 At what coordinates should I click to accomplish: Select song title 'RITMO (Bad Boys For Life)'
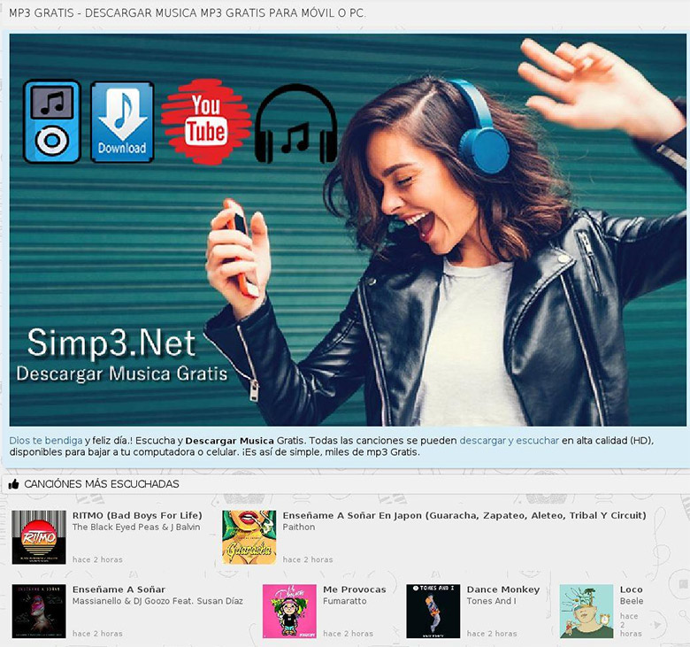(137, 515)
